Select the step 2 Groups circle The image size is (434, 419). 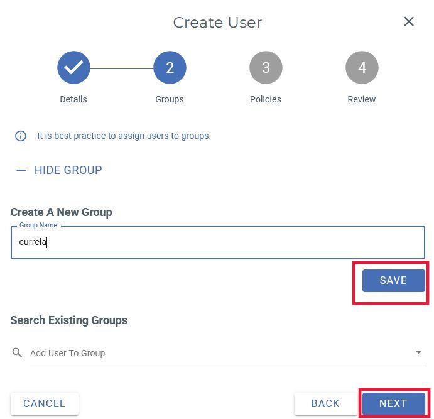click(x=170, y=67)
